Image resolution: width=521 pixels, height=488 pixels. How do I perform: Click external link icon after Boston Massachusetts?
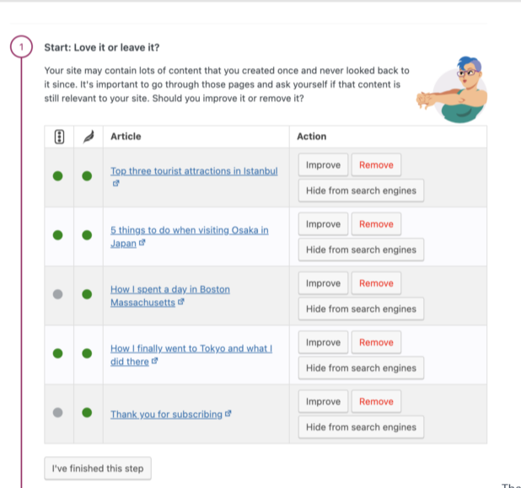tap(181, 302)
